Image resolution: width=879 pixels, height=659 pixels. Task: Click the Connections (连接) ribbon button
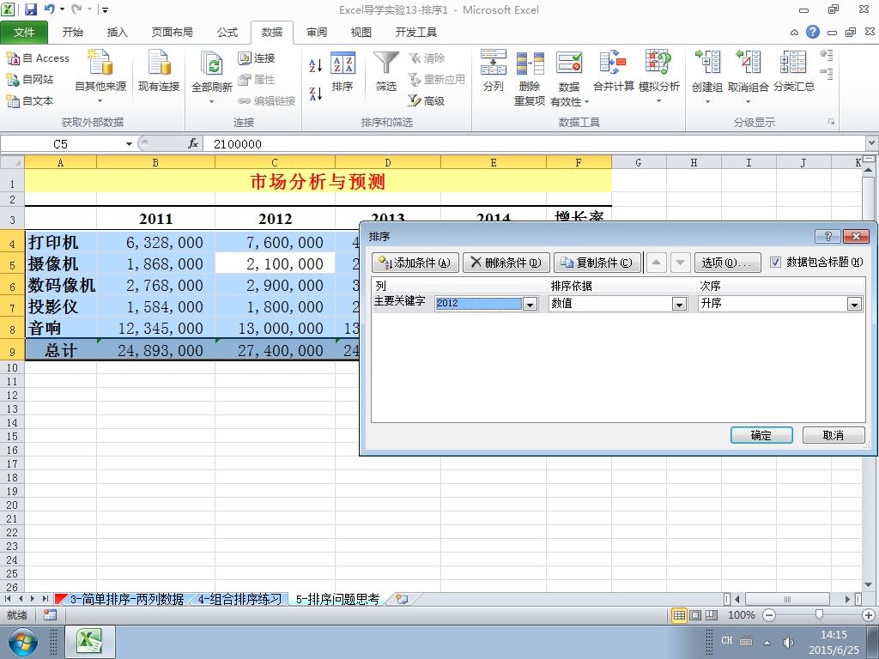click(256, 57)
